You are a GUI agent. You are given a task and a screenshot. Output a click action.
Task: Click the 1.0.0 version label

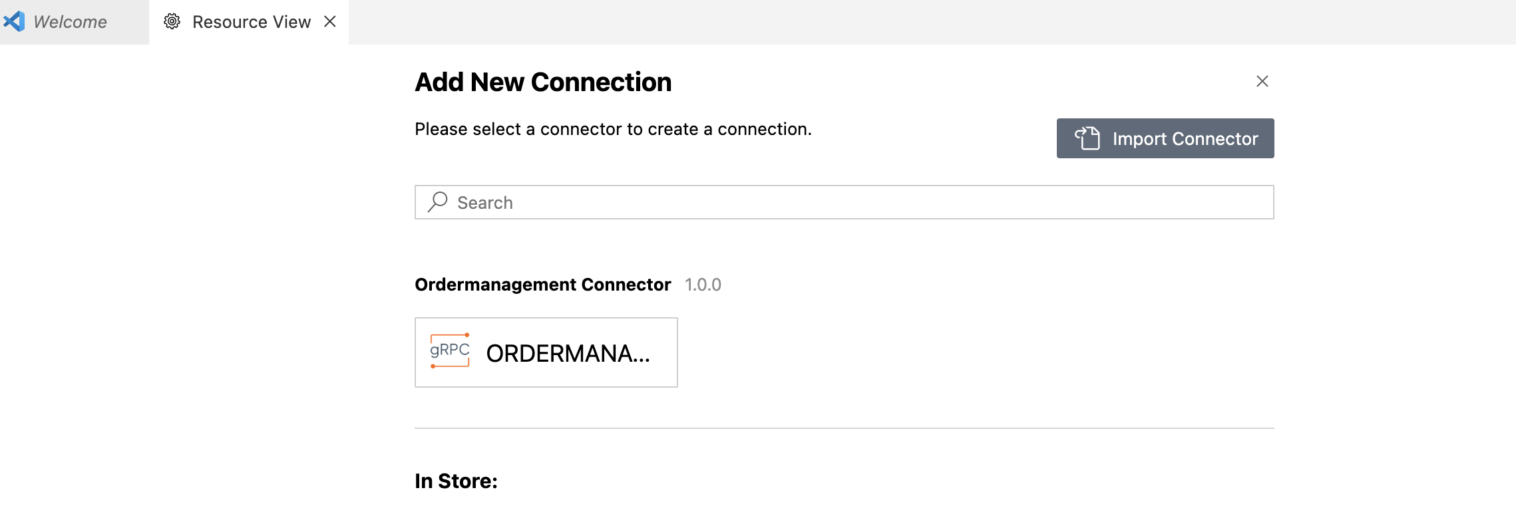[703, 285]
